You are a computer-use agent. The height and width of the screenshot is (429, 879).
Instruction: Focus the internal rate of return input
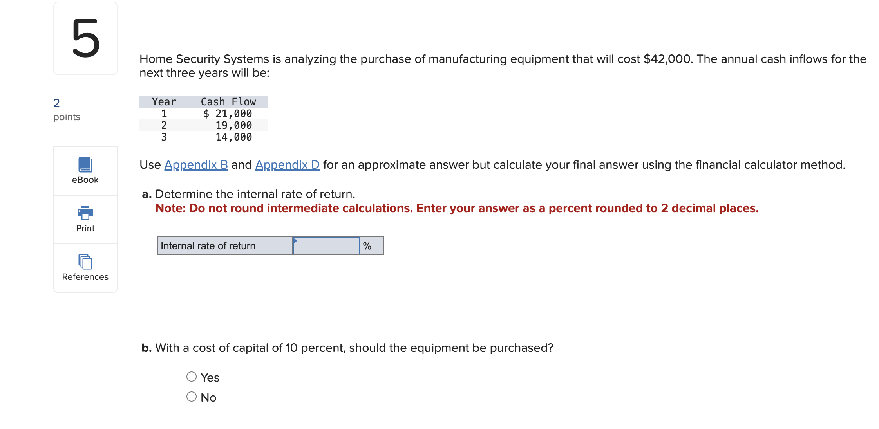pos(326,246)
